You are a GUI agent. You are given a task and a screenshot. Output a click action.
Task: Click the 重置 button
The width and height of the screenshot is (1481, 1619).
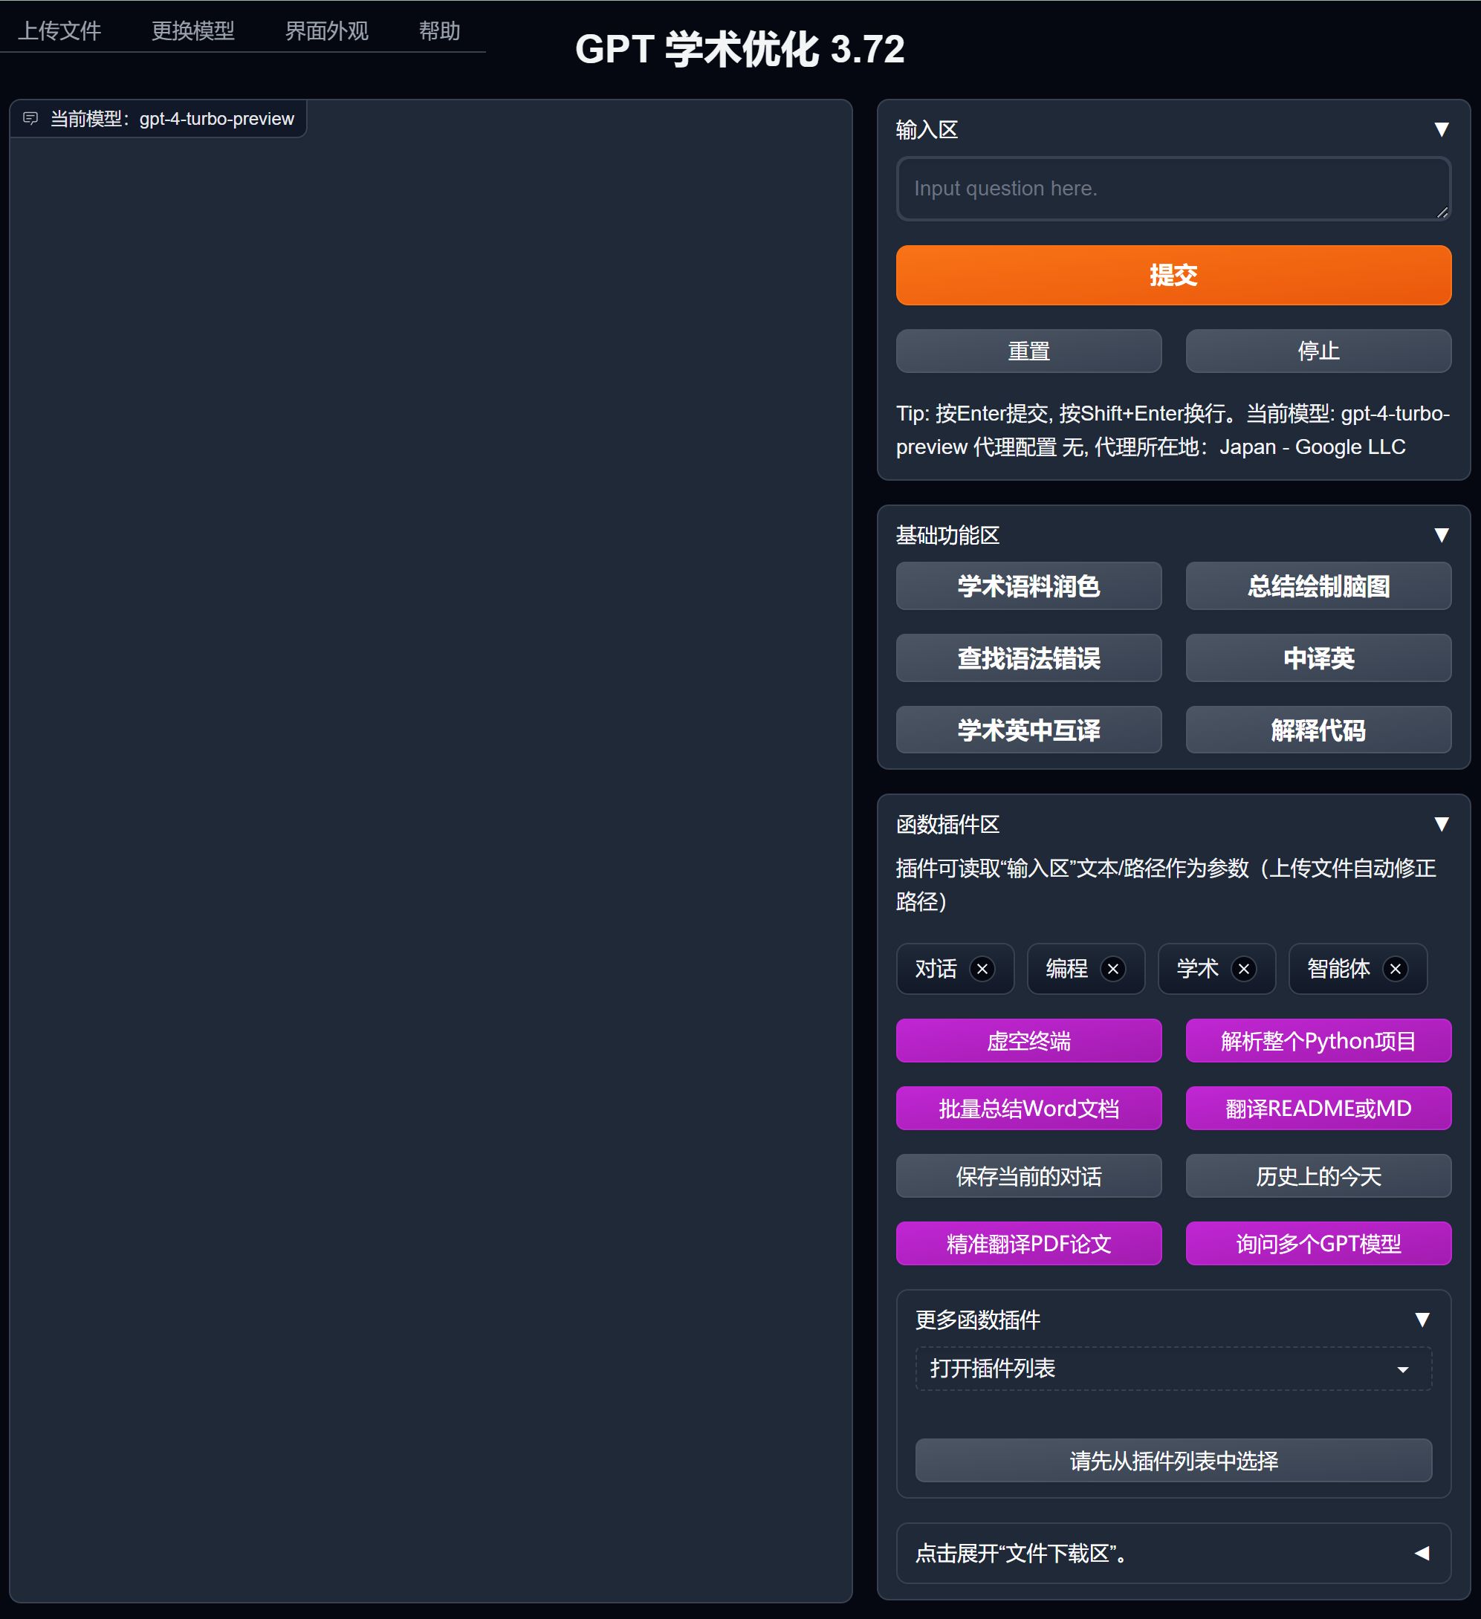1028,351
